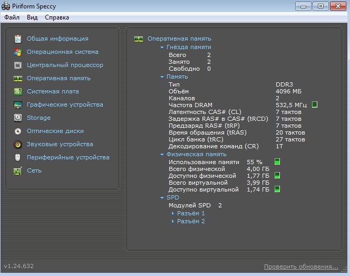This screenshot has height=276, width=350.
Task: Click the mouse icon for Периферийные устройства
Action: (18, 158)
